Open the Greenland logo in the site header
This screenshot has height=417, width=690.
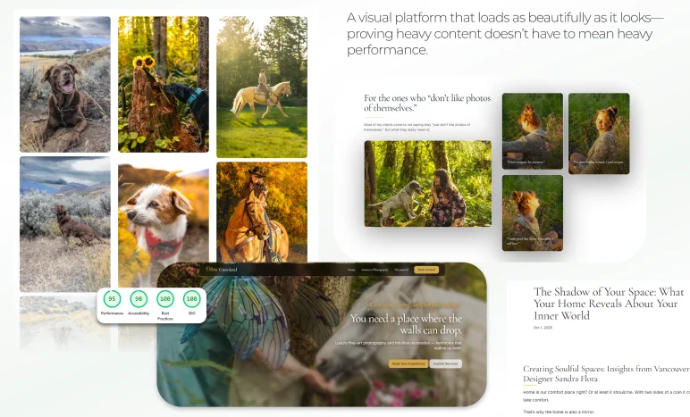coord(222,270)
